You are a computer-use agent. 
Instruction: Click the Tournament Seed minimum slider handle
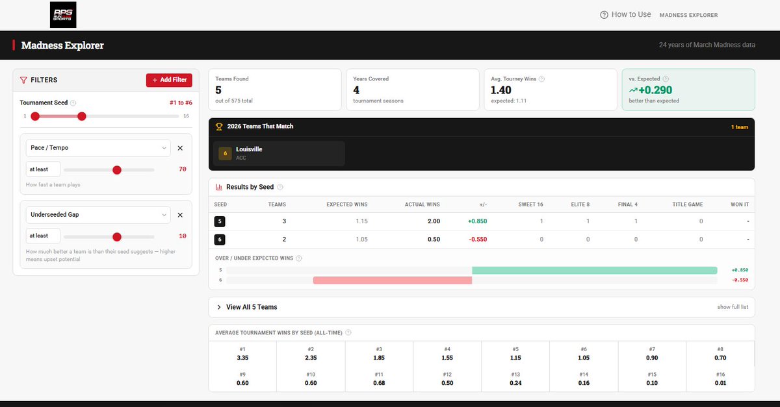pos(35,116)
